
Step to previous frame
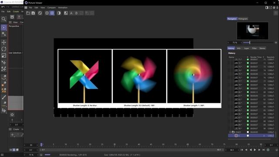coord(246,150)
